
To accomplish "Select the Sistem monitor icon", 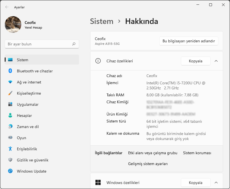I will [10, 60].
